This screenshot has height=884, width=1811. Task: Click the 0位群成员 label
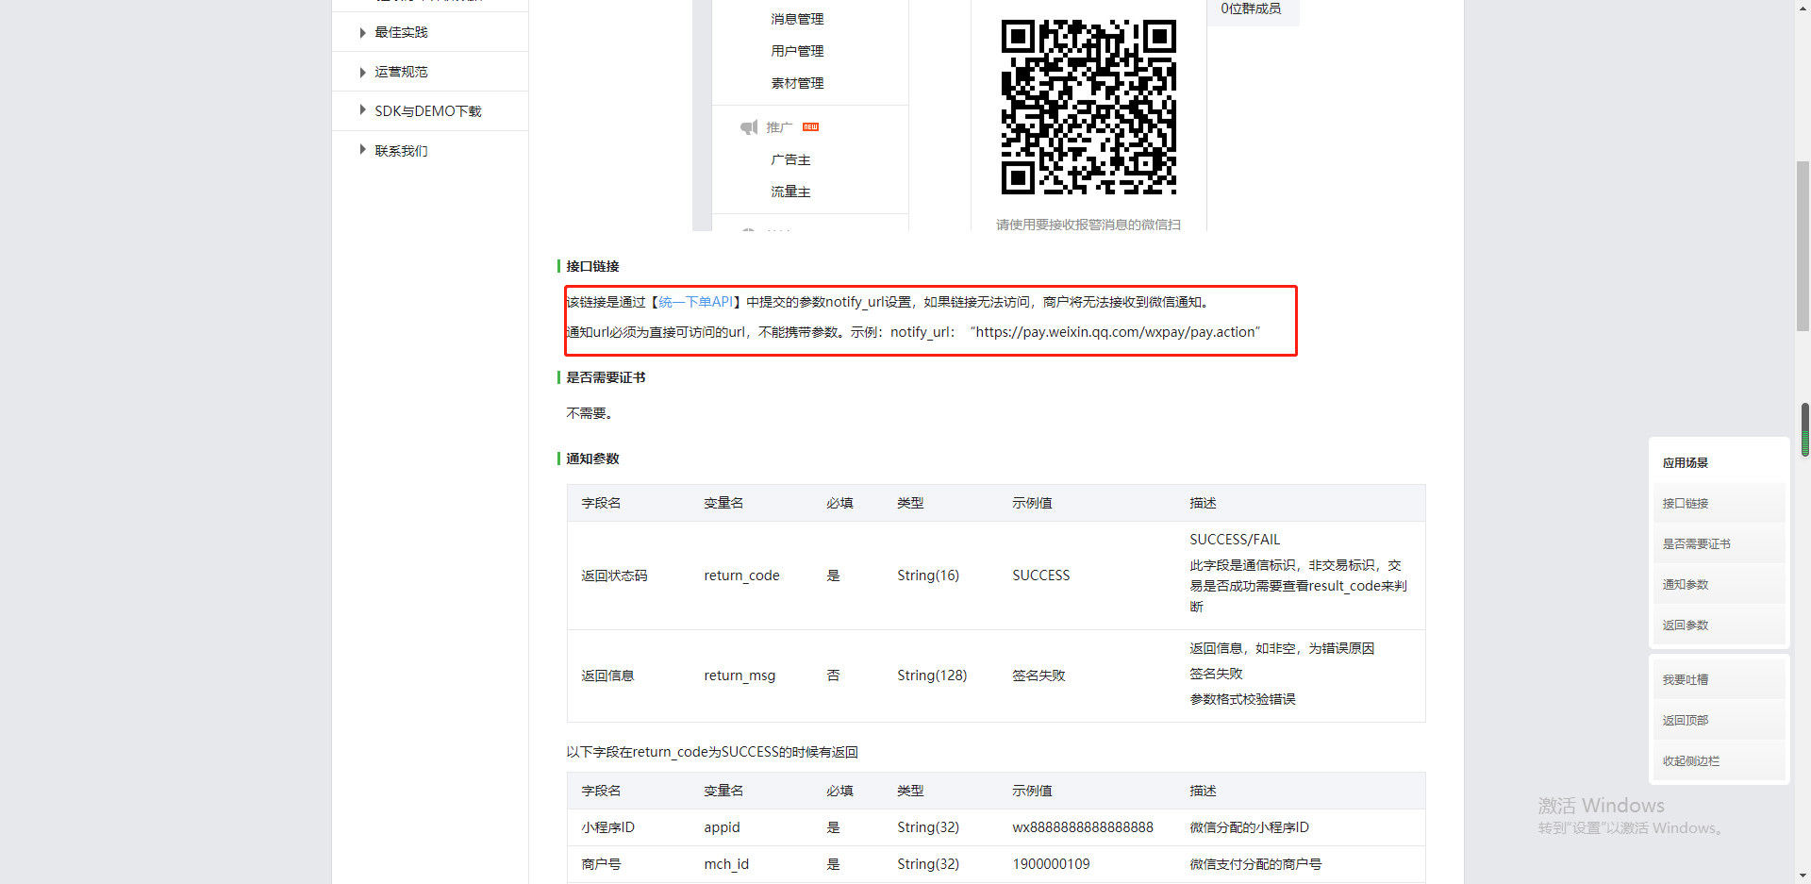tap(1251, 8)
